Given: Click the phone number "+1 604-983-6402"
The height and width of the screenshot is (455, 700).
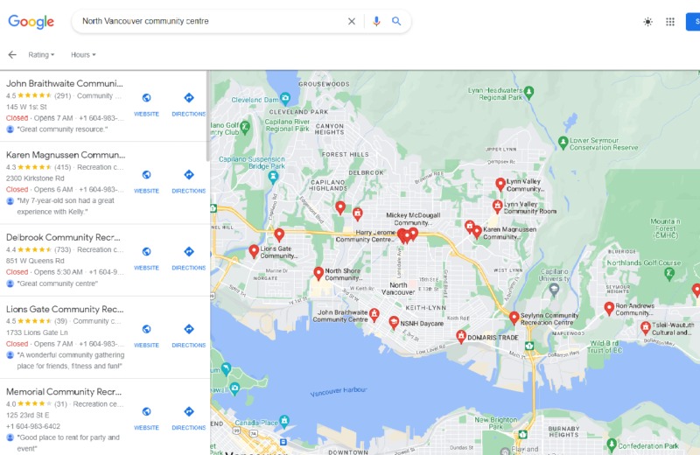Looking at the screenshot, I should (x=33, y=426).
